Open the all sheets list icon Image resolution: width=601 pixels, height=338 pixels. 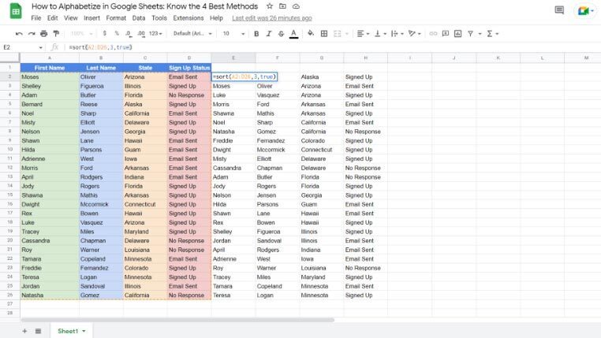click(38, 331)
